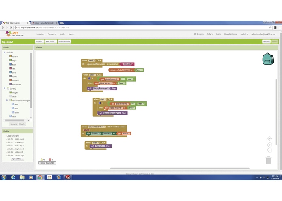Click the warning triangle icon
Viewport: 282px width, 201px height.
tap(42, 159)
